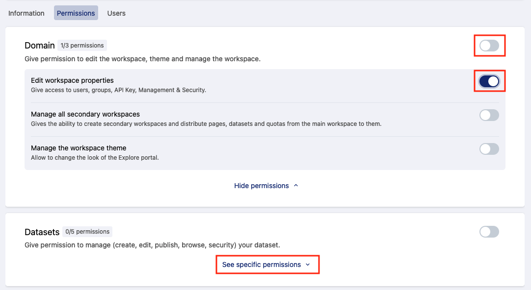This screenshot has height=290, width=531.
Task: Click the Domain section heading
Action: (x=40, y=46)
